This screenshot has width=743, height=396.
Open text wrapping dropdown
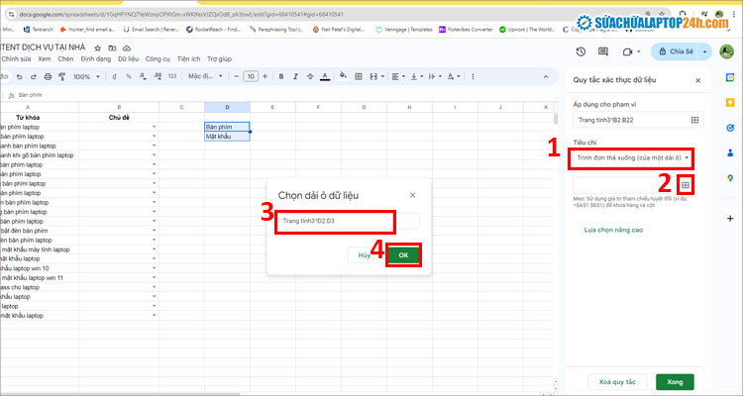(x=435, y=76)
